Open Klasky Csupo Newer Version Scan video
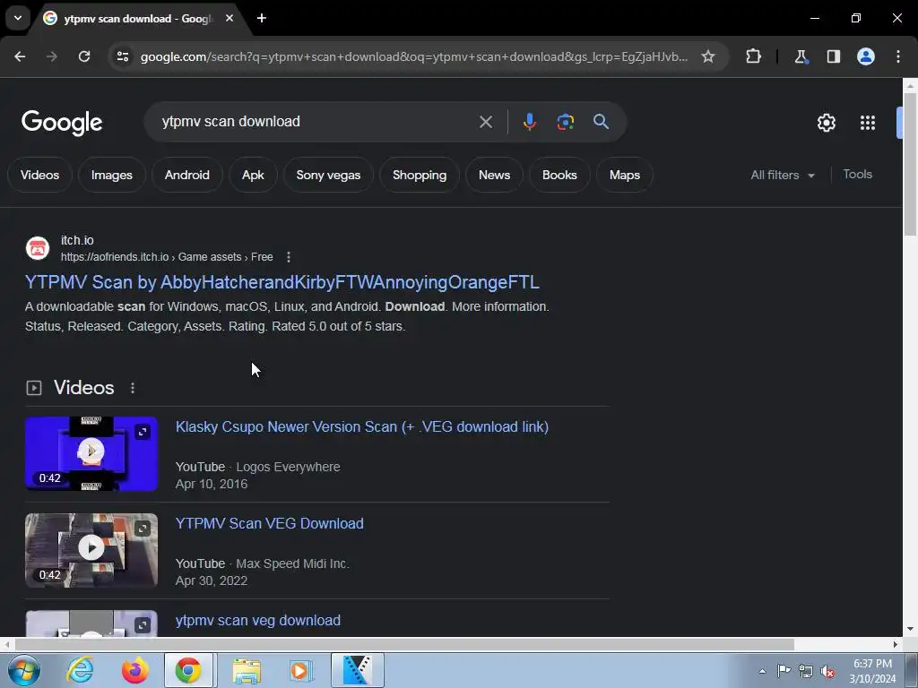The width and height of the screenshot is (918, 688). [362, 427]
